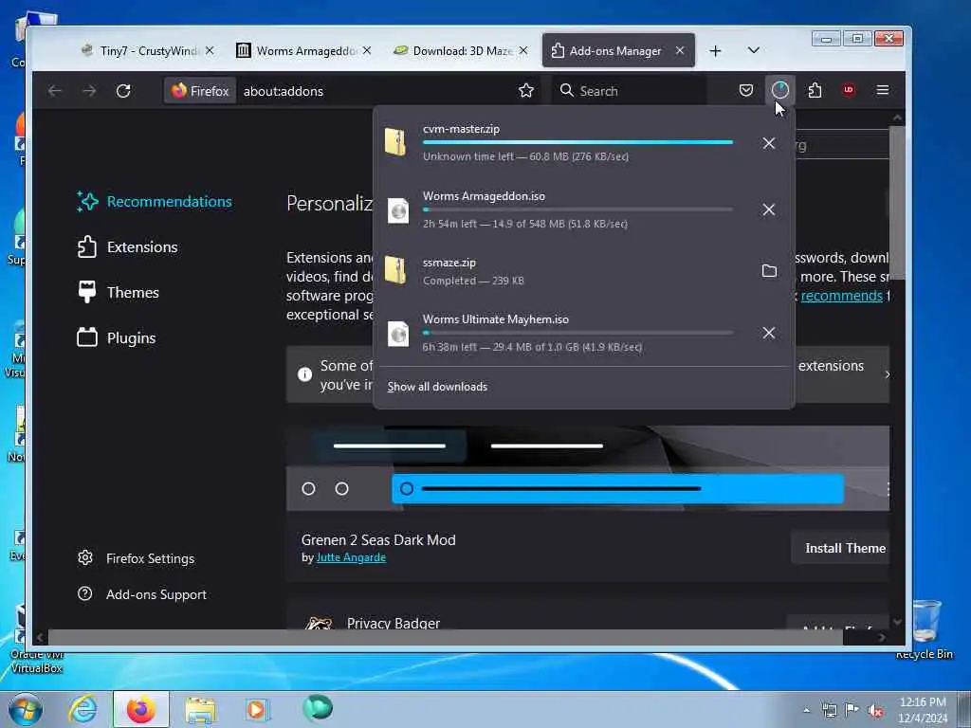Viewport: 971px width, 728px height.
Task: Close the Add-ons Manager tab
Action: 680,51
